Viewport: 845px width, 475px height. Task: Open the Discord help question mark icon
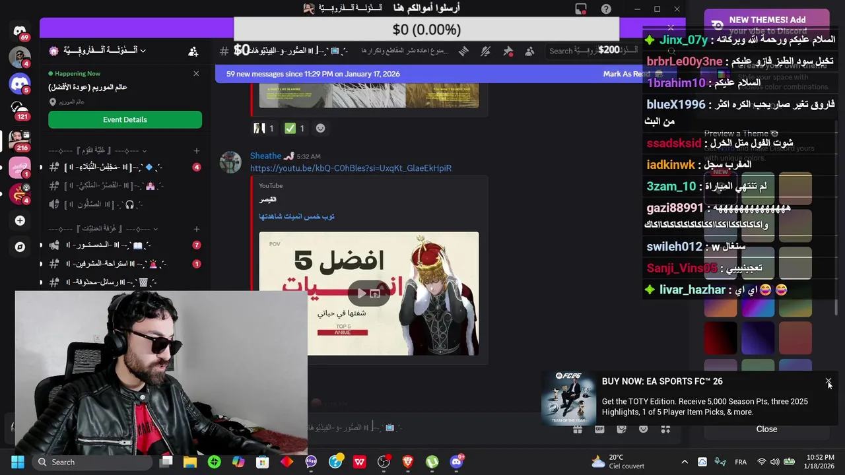[606, 9]
